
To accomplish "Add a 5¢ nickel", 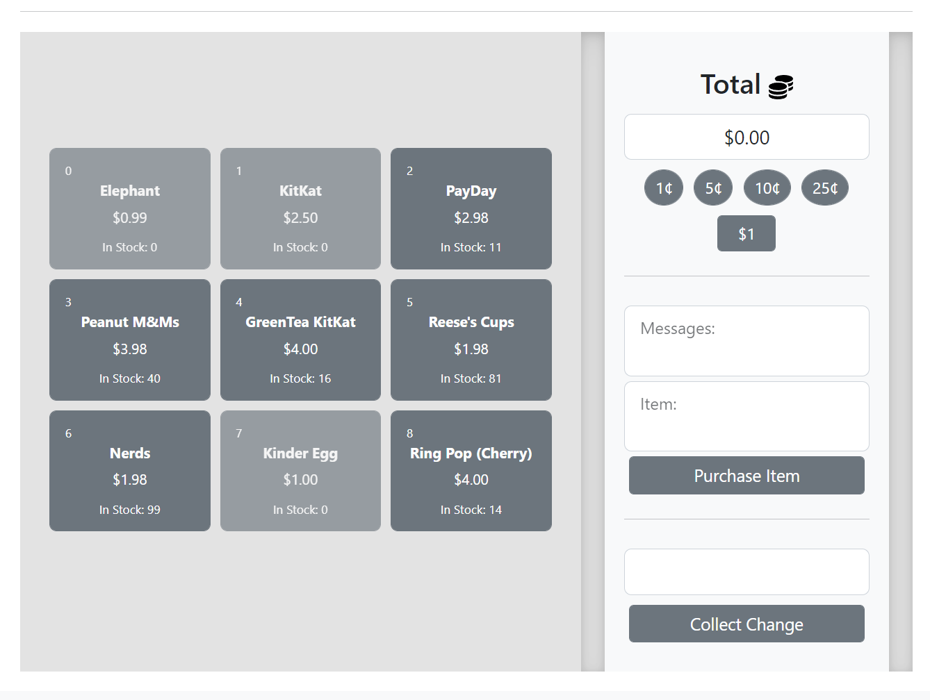I will coord(713,188).
